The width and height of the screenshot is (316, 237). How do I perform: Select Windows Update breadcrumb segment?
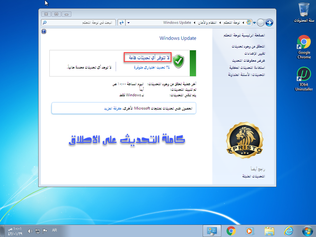point(177,23)
